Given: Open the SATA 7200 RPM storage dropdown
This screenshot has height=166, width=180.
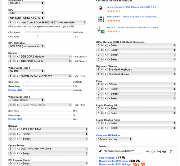Looking at the screenshot, I should tap(54, 129).
